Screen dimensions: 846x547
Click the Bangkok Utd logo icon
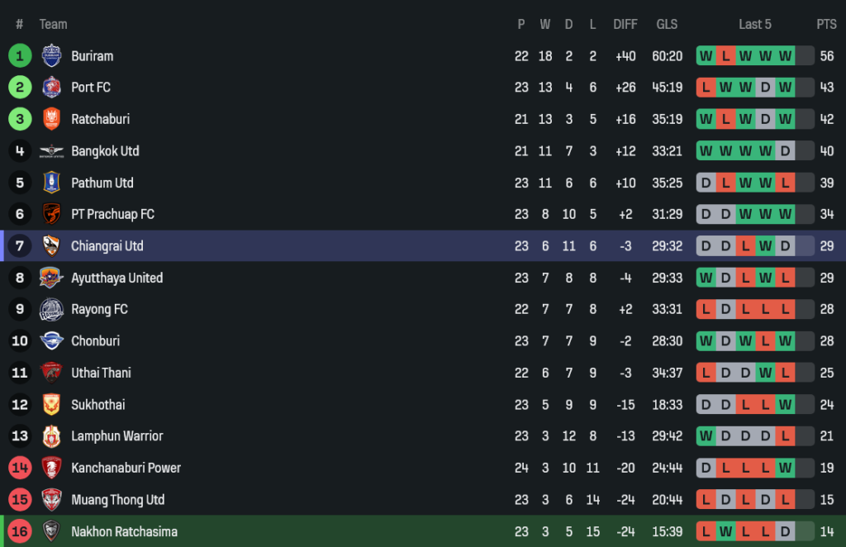51,151
